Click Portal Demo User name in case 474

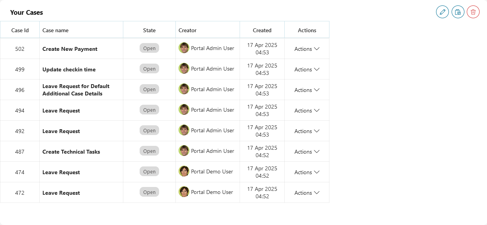pyautogui.click(x=212, y=171)
